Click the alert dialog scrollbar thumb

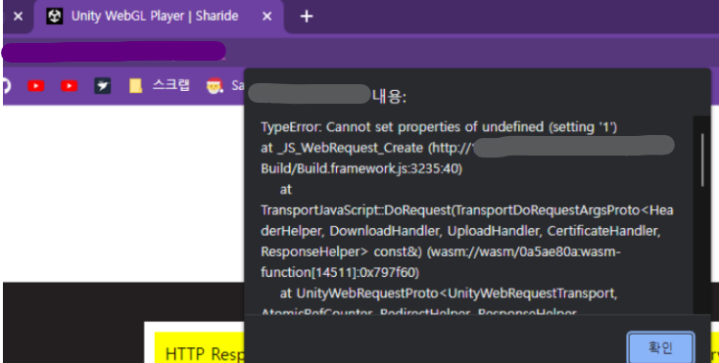702,160
